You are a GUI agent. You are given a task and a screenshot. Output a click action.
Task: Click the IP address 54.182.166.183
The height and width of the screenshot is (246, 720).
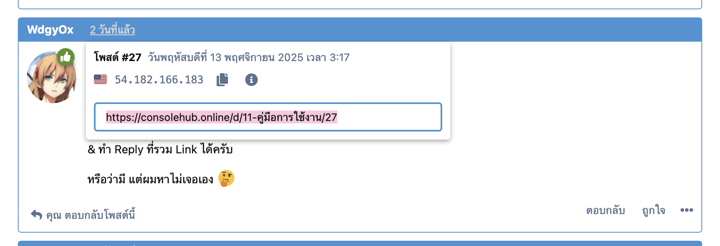click(x=159, y=80)
